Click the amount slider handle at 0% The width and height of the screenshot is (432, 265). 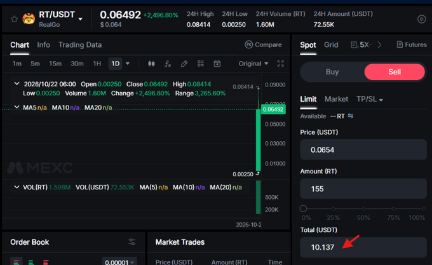pos(303,208)
